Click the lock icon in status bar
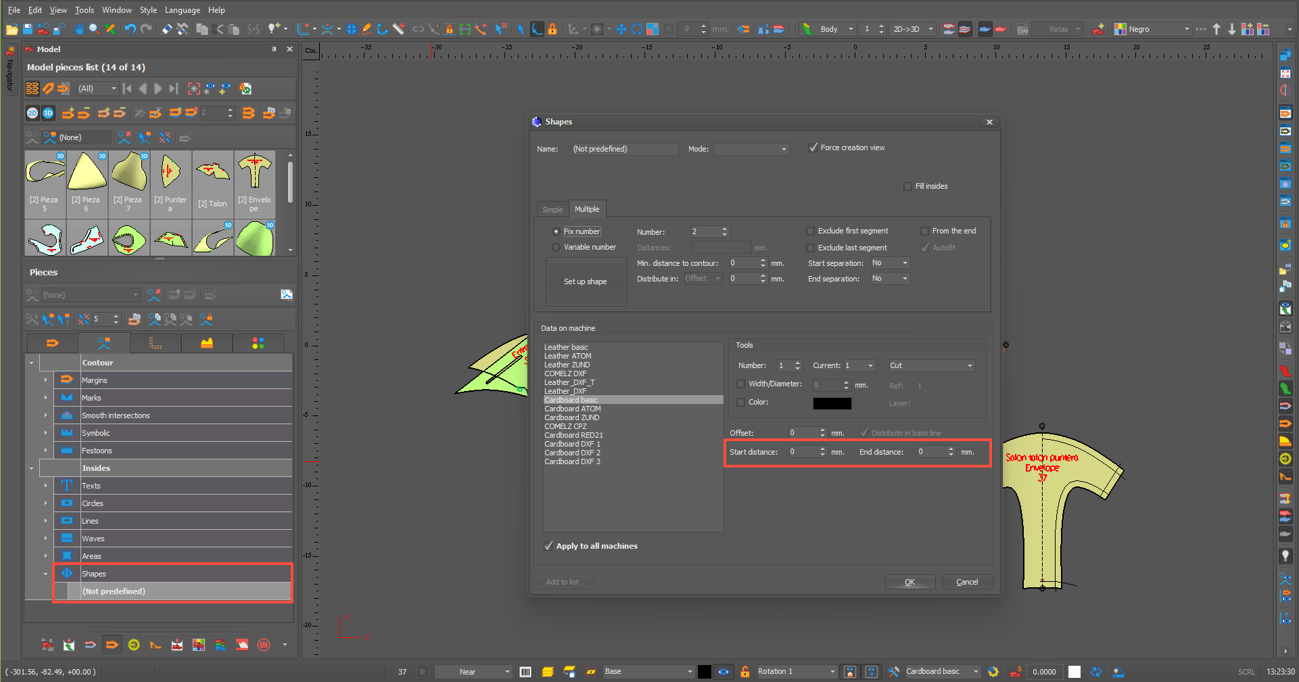 point(745,672)
